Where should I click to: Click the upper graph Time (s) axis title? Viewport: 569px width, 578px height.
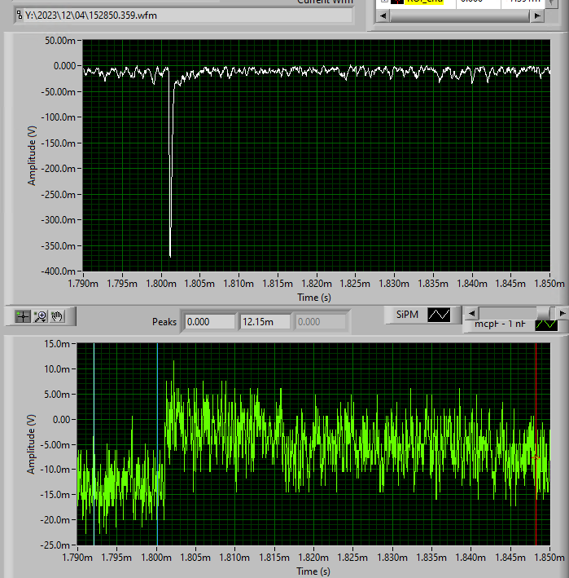click(314, 298)
